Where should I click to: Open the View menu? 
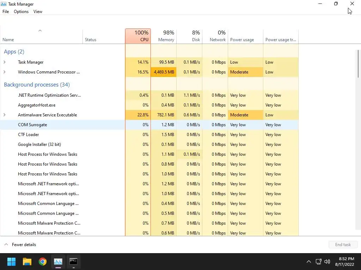[x=38, y=12]
